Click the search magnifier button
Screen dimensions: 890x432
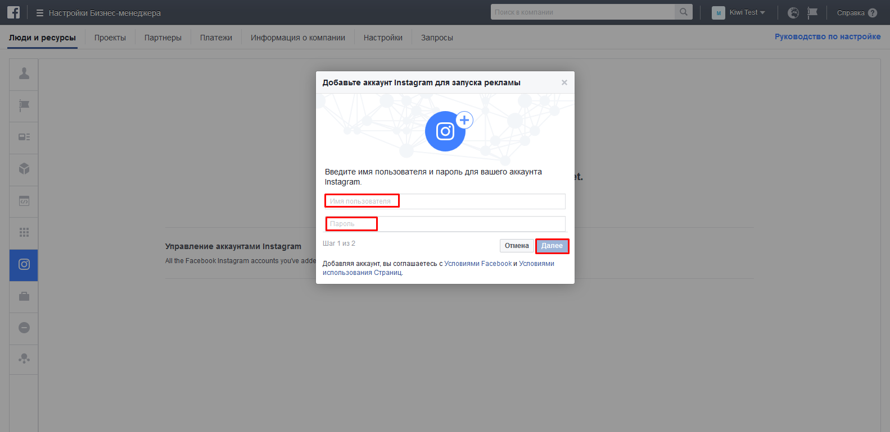[684, 12]
